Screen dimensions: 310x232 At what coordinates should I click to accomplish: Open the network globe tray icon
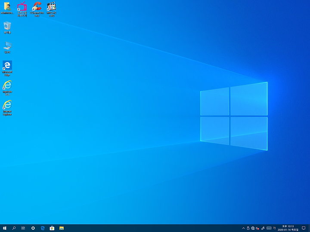[x=253, y=228]
